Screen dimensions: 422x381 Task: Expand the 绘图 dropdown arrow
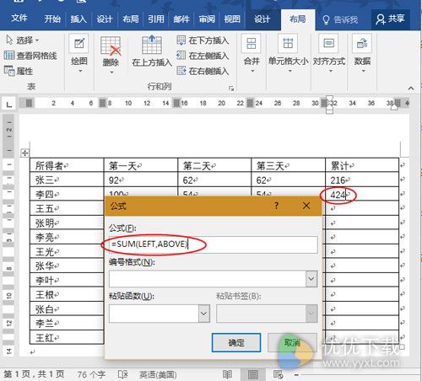click(80, 71)
